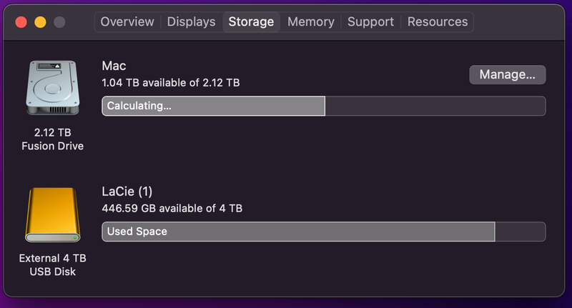Click the "2.12 TB Fusion Drive" label
The image size is (572, 308).
coord(53,139)
